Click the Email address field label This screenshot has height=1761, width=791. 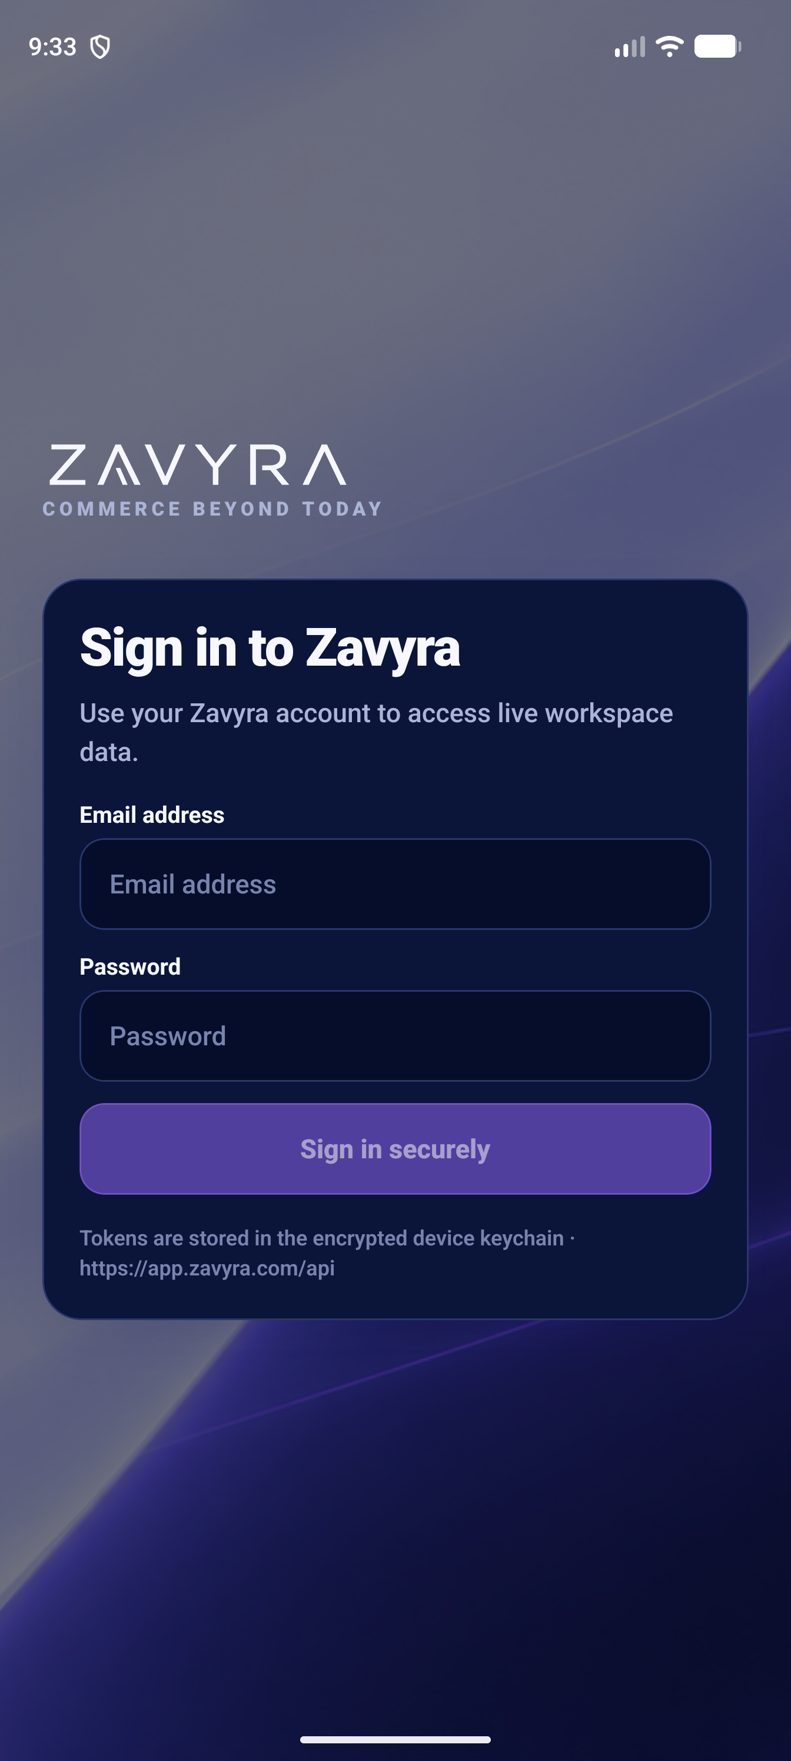tap(152, 815)
